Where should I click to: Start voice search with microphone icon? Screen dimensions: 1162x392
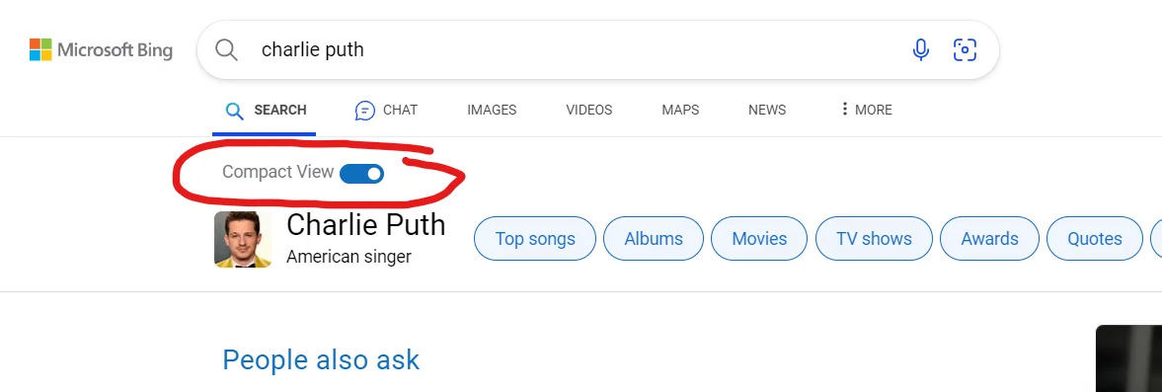tap(920, 49)
